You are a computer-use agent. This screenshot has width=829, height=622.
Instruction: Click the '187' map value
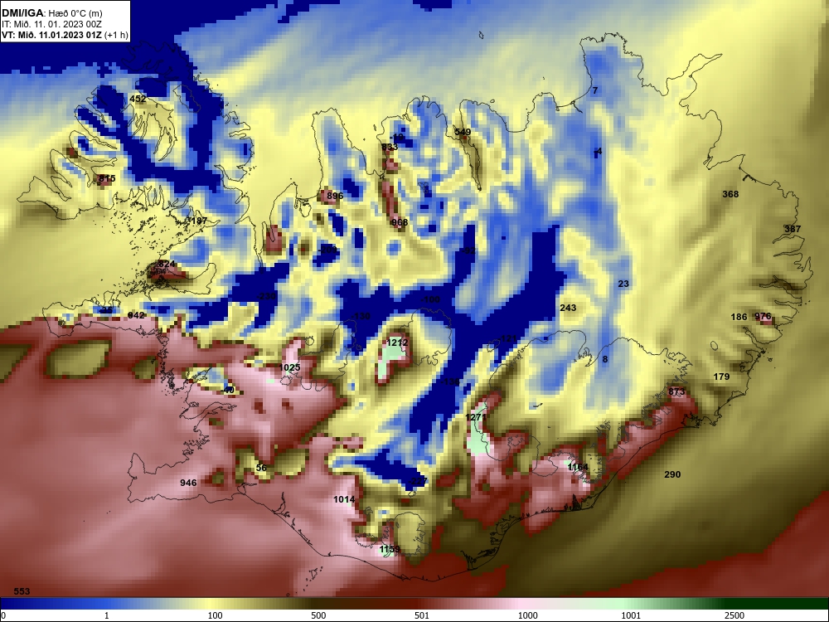[199, 221]
